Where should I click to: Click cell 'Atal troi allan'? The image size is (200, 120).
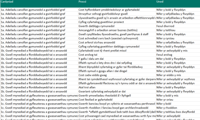pos(117,87)
